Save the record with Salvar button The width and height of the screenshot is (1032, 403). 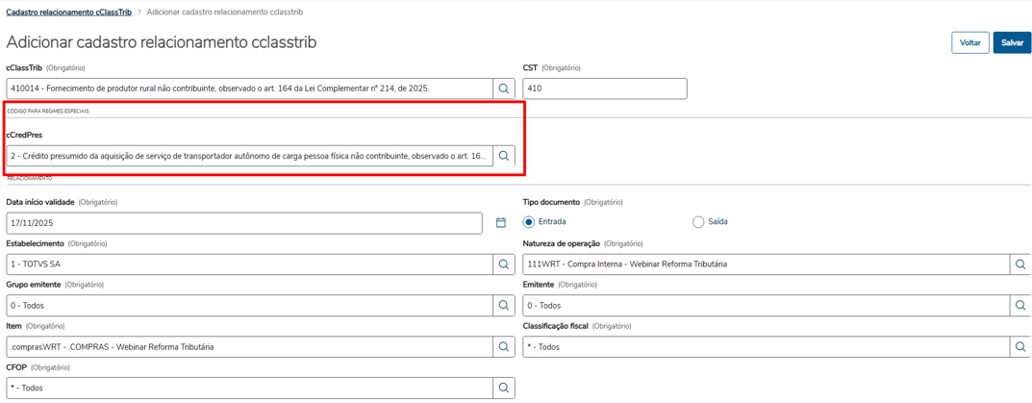point(1012,42)
